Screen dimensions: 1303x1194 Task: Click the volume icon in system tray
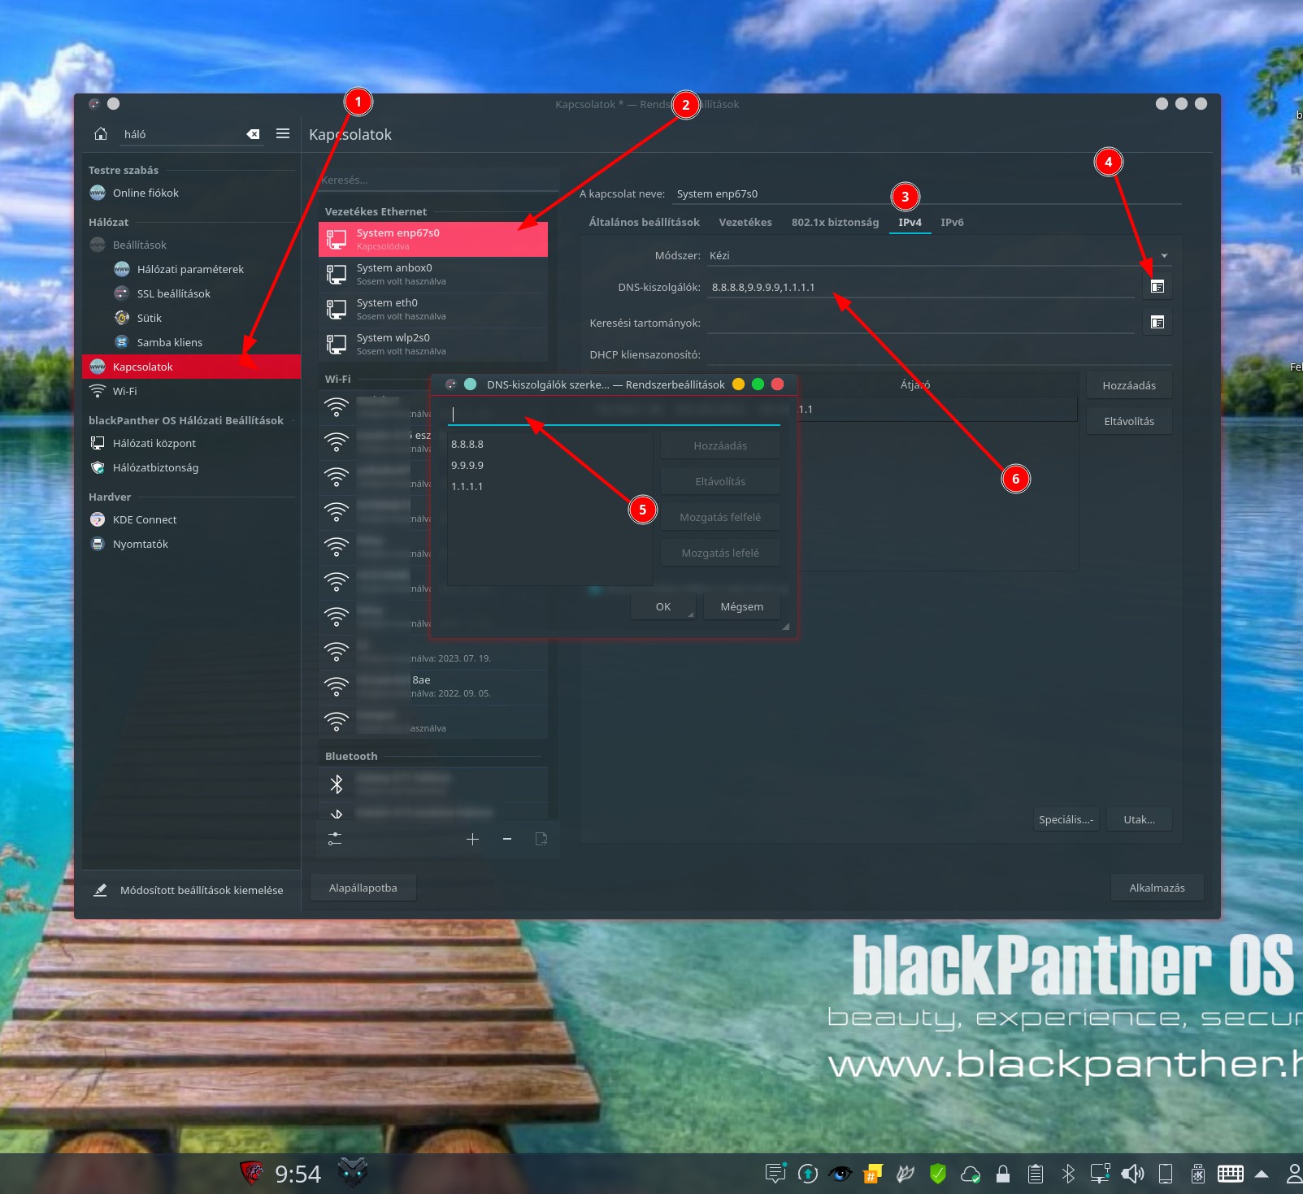pyautogui.click(x=1132, y=1174)
